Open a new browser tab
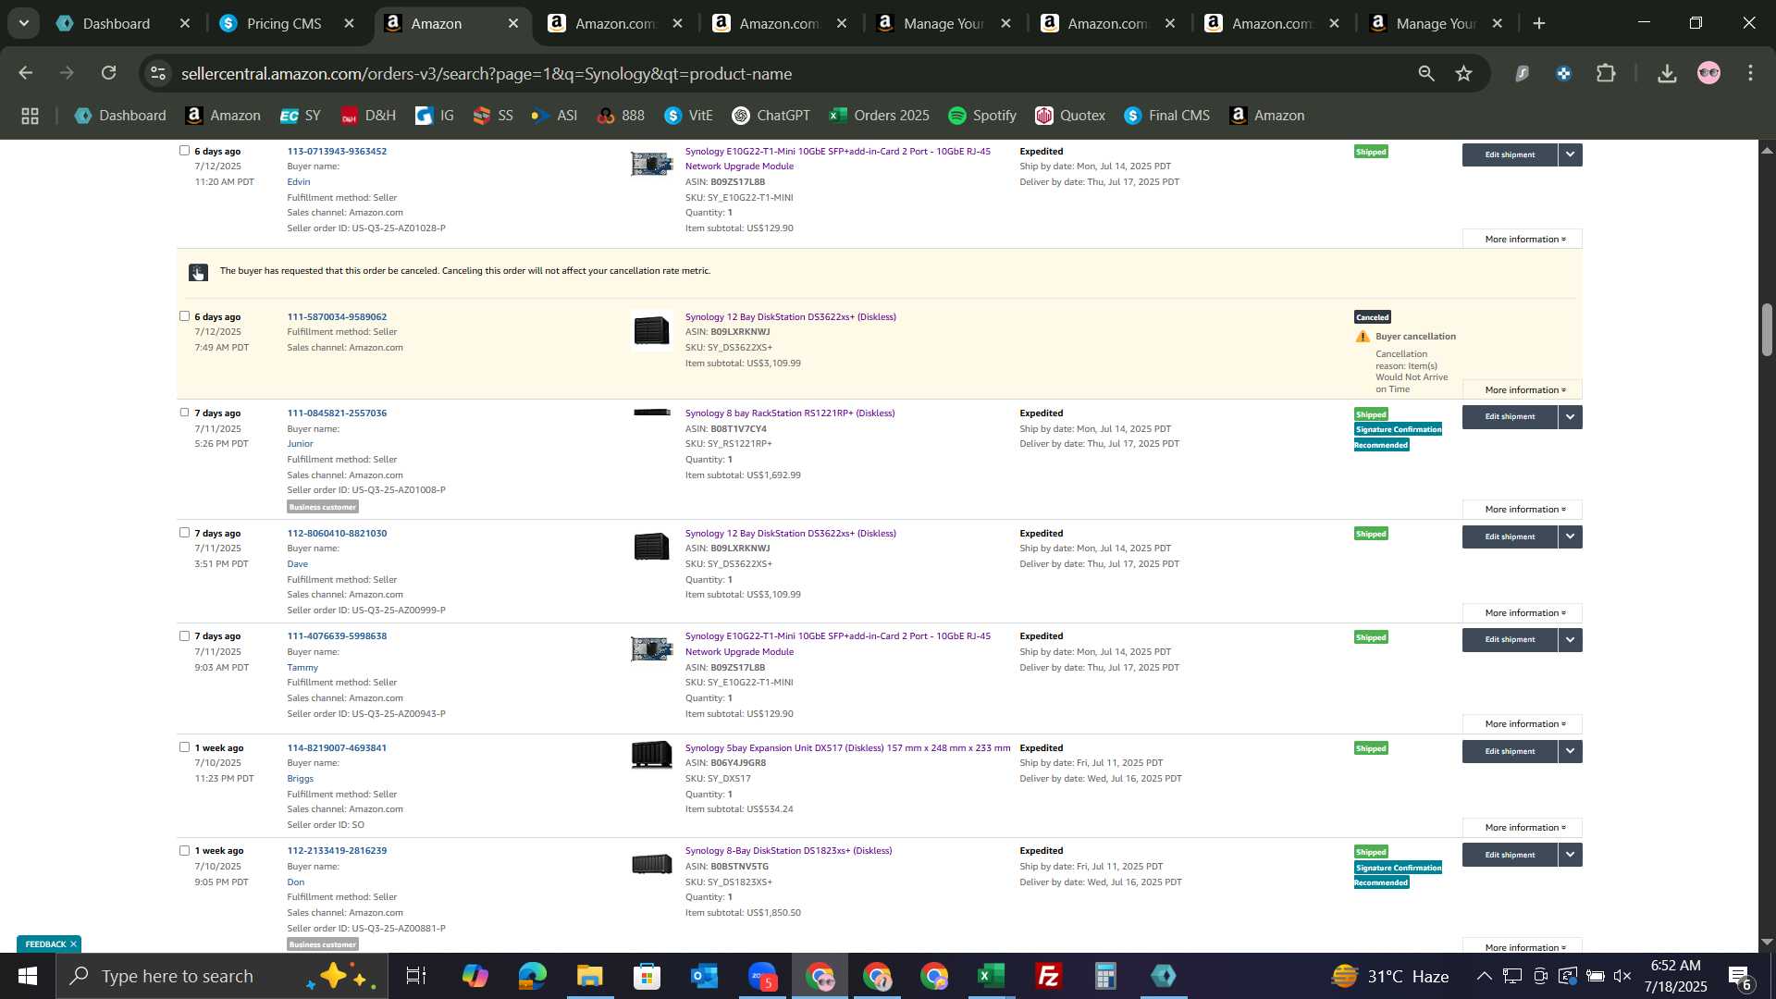The height and width of the screenshot is (999, 1776). click(x=1539, y=23)
